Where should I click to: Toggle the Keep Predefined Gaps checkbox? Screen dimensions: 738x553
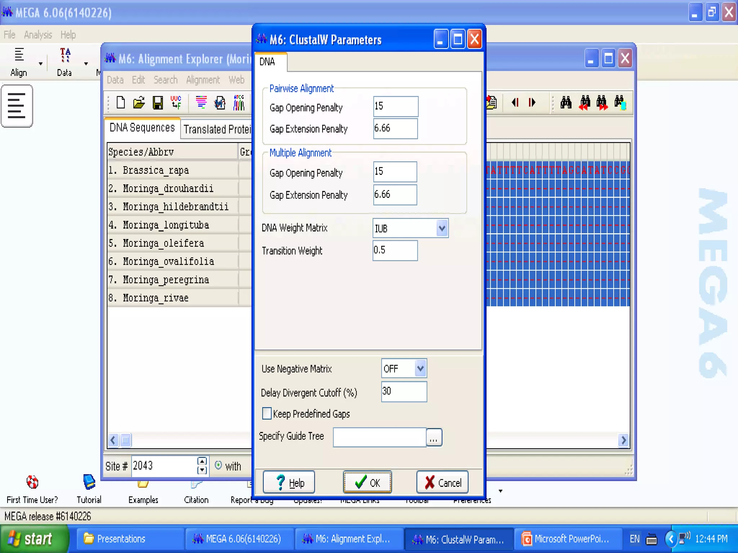[267, 413]
